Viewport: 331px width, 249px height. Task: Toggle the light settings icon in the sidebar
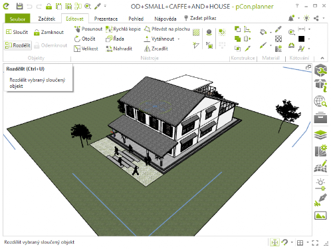tap(320, 184)
